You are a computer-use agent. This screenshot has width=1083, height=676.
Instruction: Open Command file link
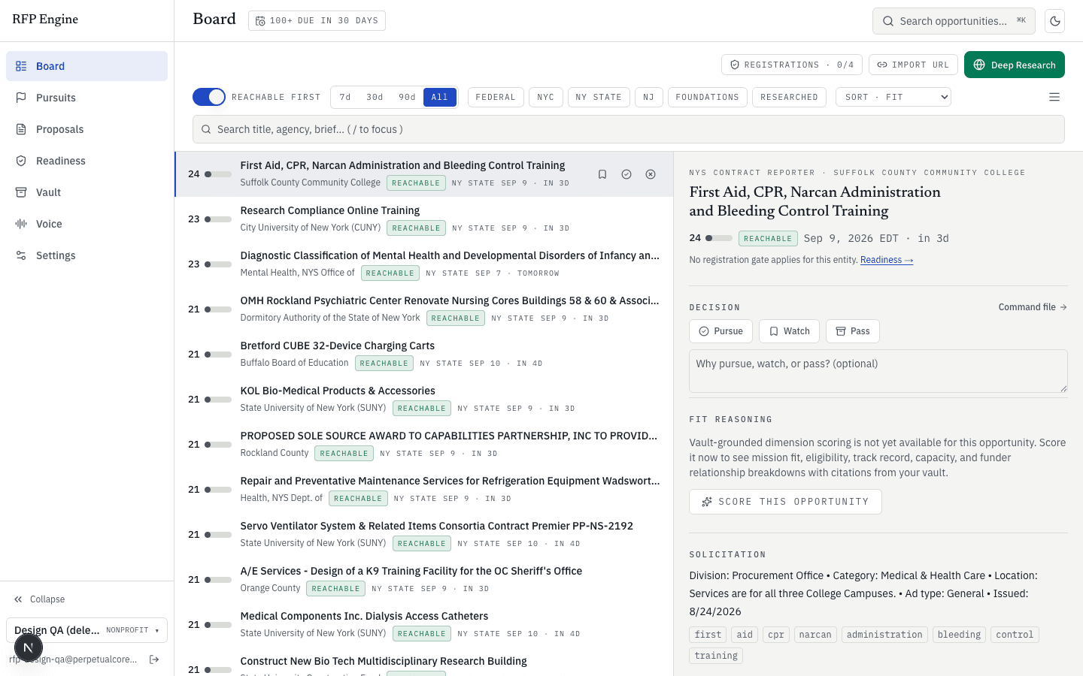(x=1033, y=307)
